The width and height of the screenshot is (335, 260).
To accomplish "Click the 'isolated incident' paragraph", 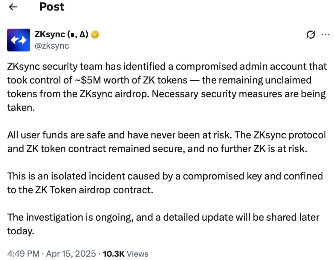I will pos(165,183).
